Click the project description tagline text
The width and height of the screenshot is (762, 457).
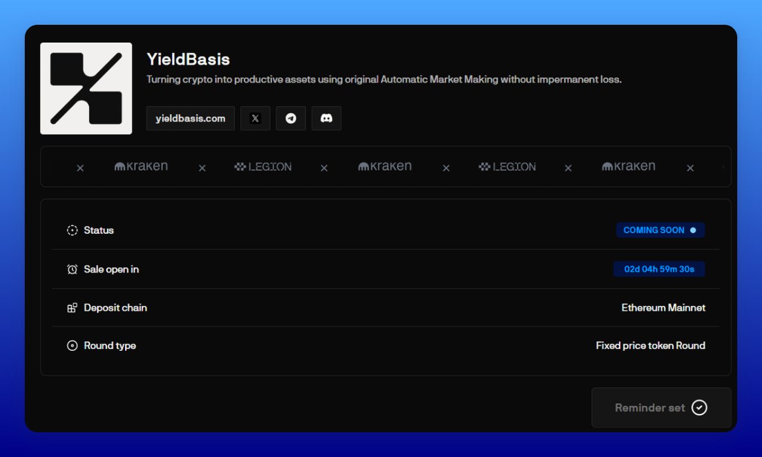click(x=384, y=79)
